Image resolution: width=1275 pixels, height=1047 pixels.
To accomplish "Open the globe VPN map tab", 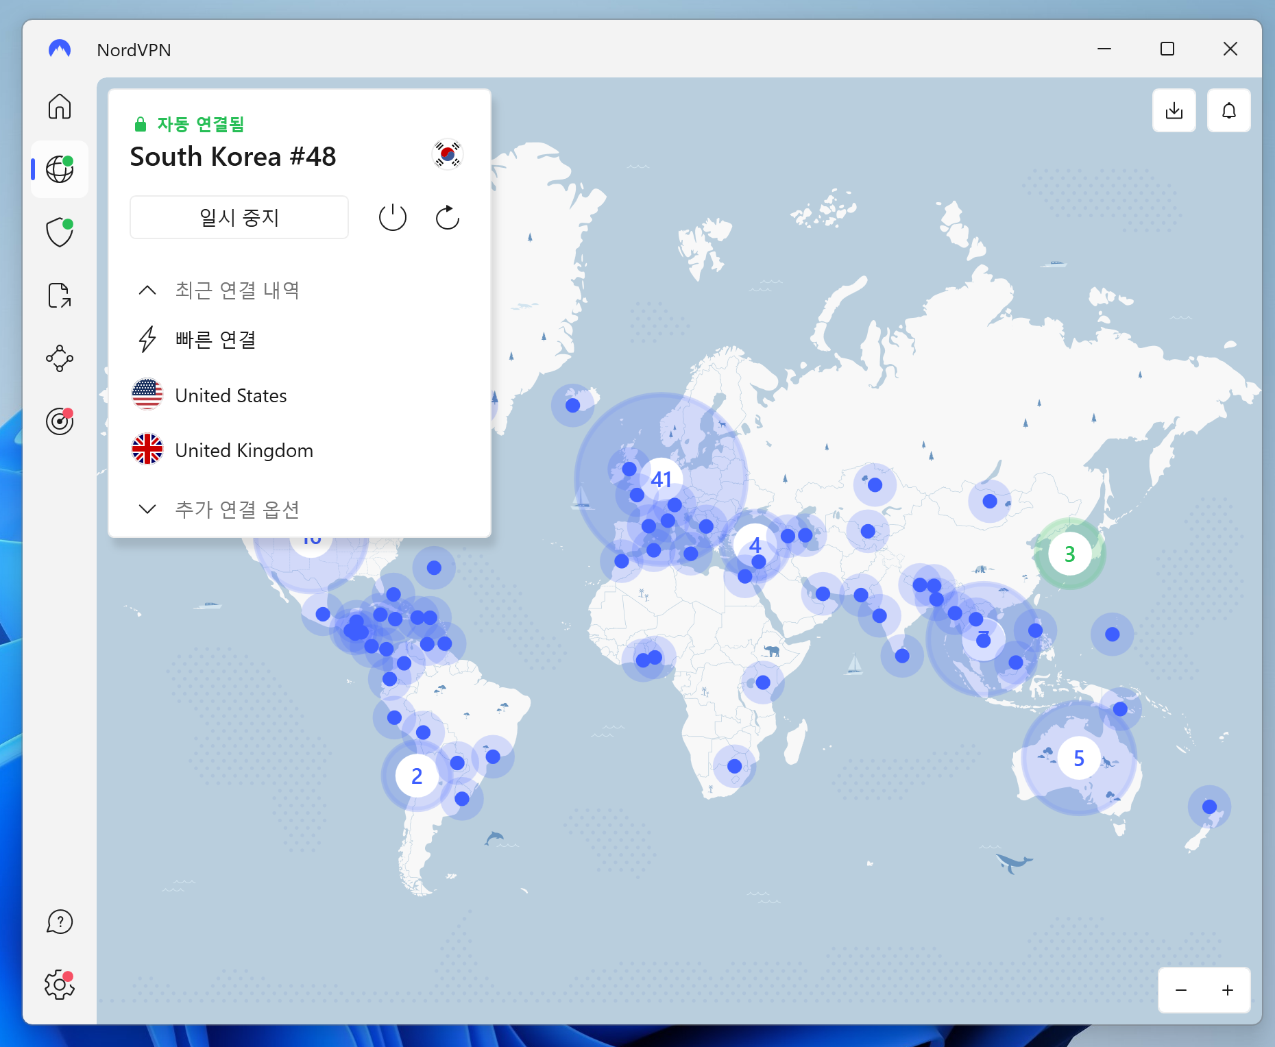I will coord(60,169).
